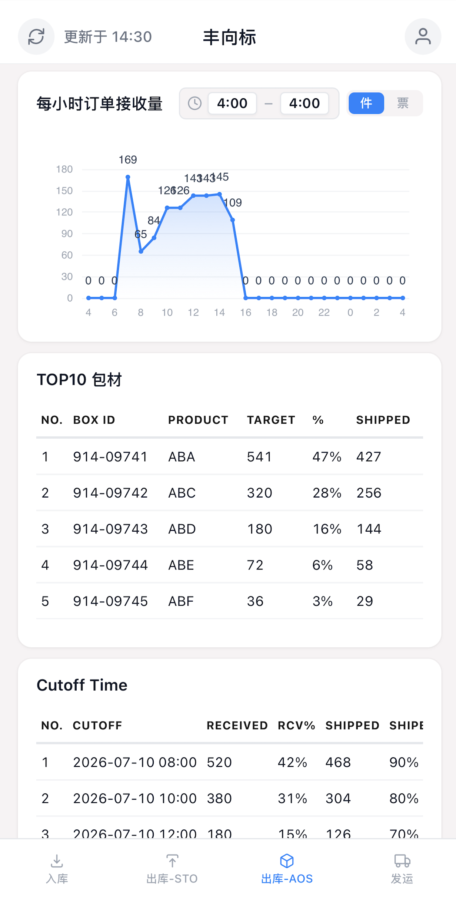The width and height of the screenshot is (456, 905).
Task: Tap the refresh icon beside update time
Action: pos(36,37)
